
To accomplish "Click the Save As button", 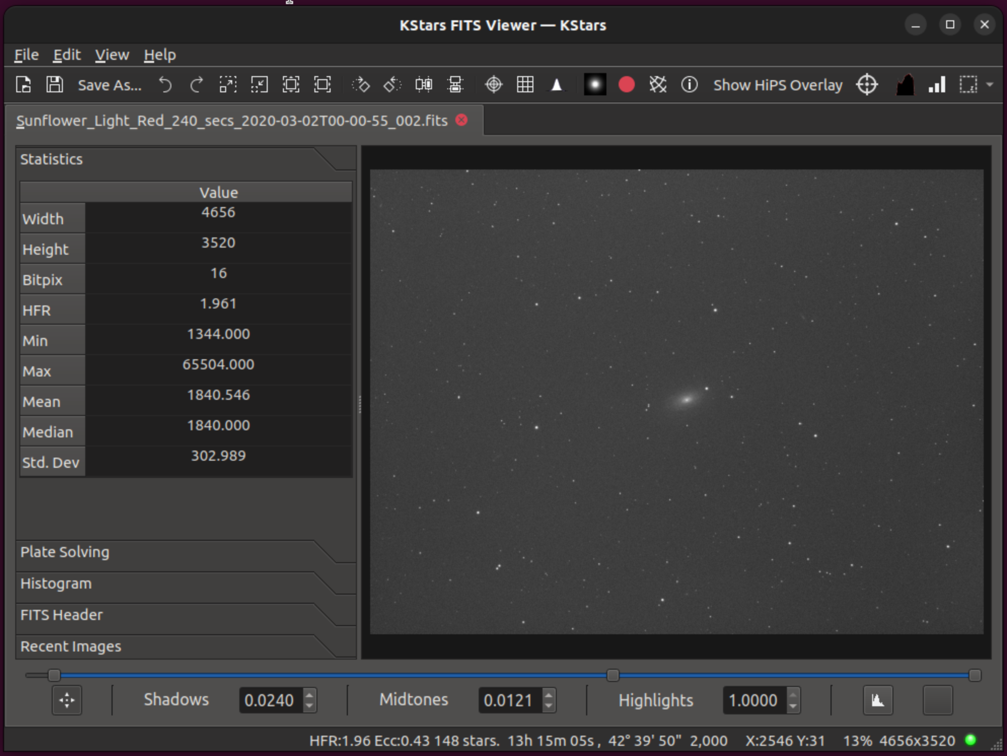I will click(109, 86).
